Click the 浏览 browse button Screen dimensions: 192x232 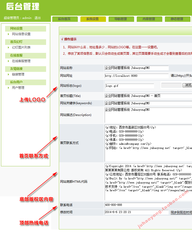pyautogui.click(x=187, y=85)
